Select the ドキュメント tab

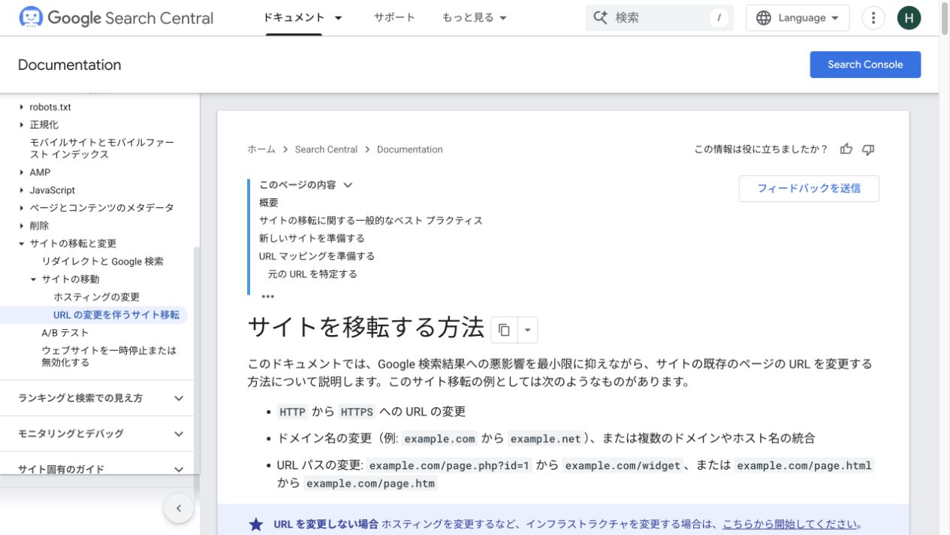coord(294,18)
